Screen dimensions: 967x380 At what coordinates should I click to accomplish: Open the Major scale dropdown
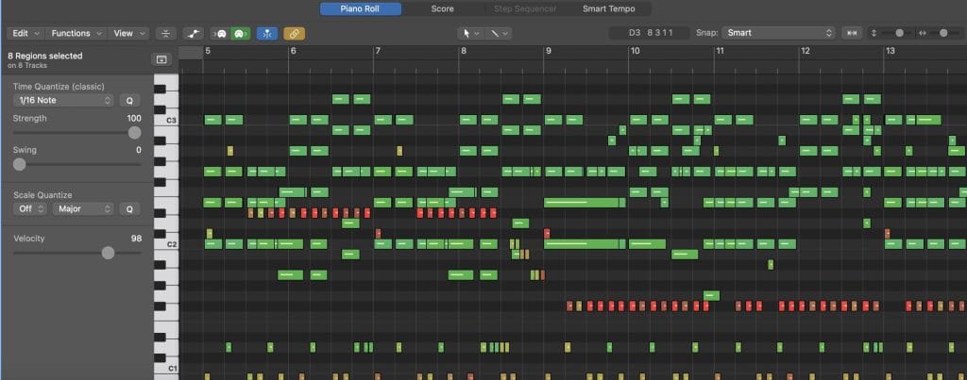[x=82, y=208]
